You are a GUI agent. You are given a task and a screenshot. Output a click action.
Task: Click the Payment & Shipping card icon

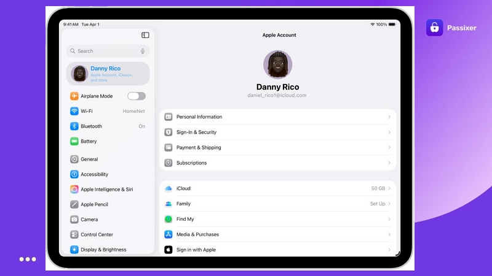pyautogui.click(x=168, y=147)
